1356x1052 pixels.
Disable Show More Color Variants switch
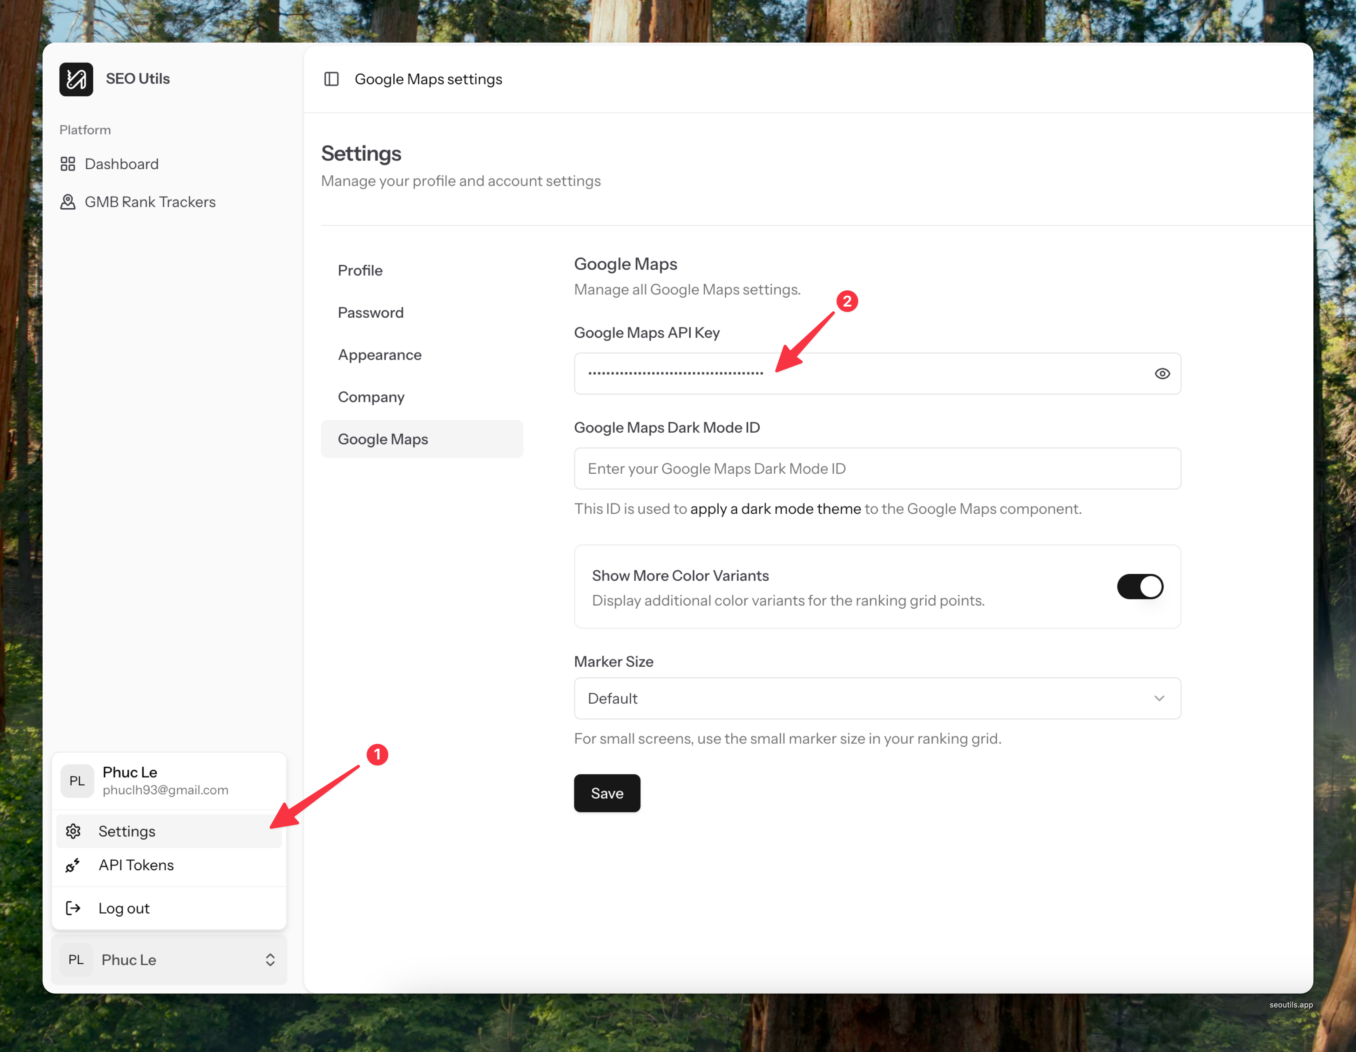click(1140, 587)
